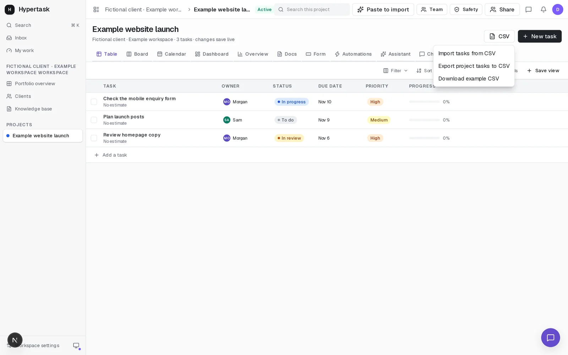Viewport: 568px width, 355px height.
Task: Change the In review status pill
Action: pos(289,138)
